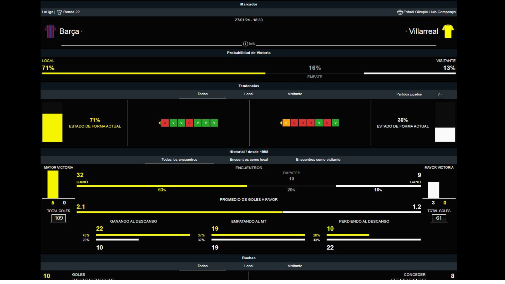Click the Estadi Olímpic Lluís Companys link

pyautogui.click(x=430, y=12)
